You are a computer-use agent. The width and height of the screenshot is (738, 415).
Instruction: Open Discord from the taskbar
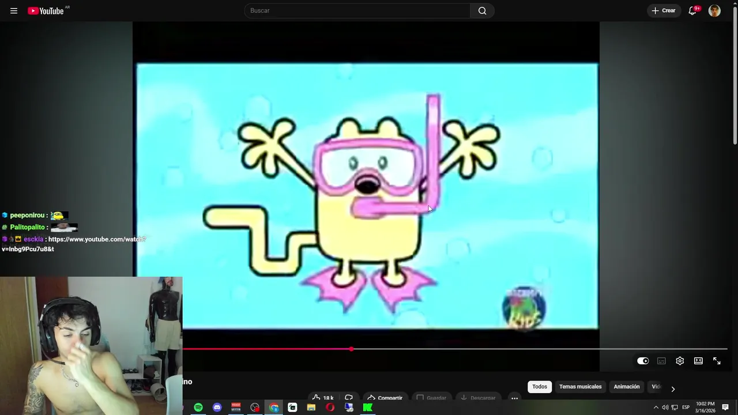click(x=217, y=408)
